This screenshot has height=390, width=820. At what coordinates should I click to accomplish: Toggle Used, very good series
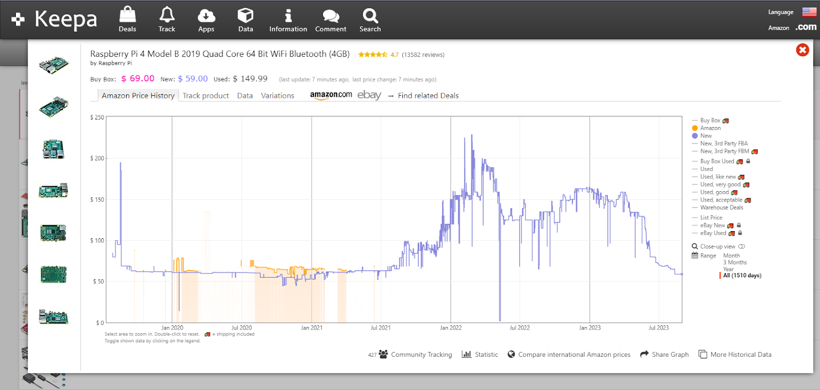pyautogui.click(x=721, y=184)
